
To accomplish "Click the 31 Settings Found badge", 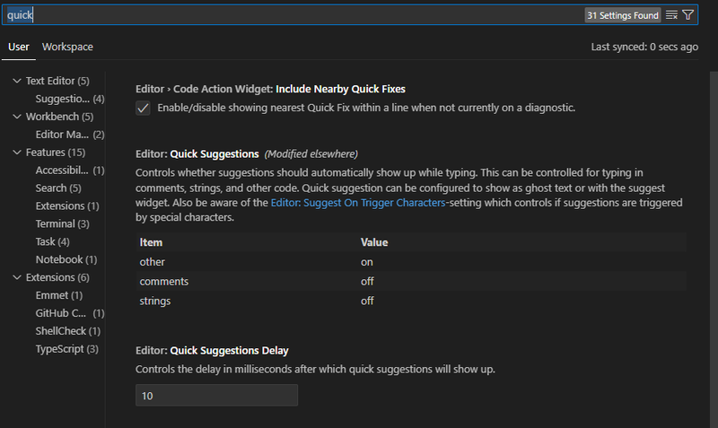I will 623,15.
